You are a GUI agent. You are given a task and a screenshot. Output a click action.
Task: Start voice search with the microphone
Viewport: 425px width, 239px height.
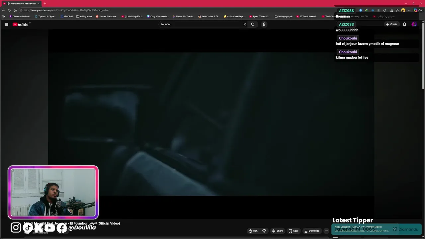[x=264, y=24]
